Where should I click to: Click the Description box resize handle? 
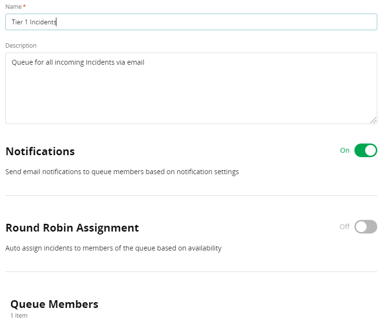373,120
